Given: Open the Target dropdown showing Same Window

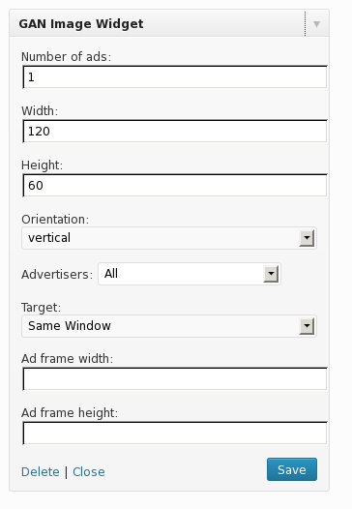Looking at the screenshot, I should coord(169,326).
